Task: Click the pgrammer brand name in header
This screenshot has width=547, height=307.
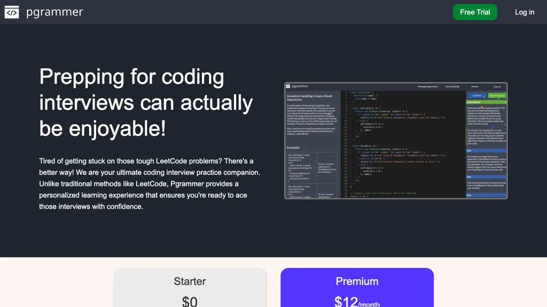Action: (54, 12)
